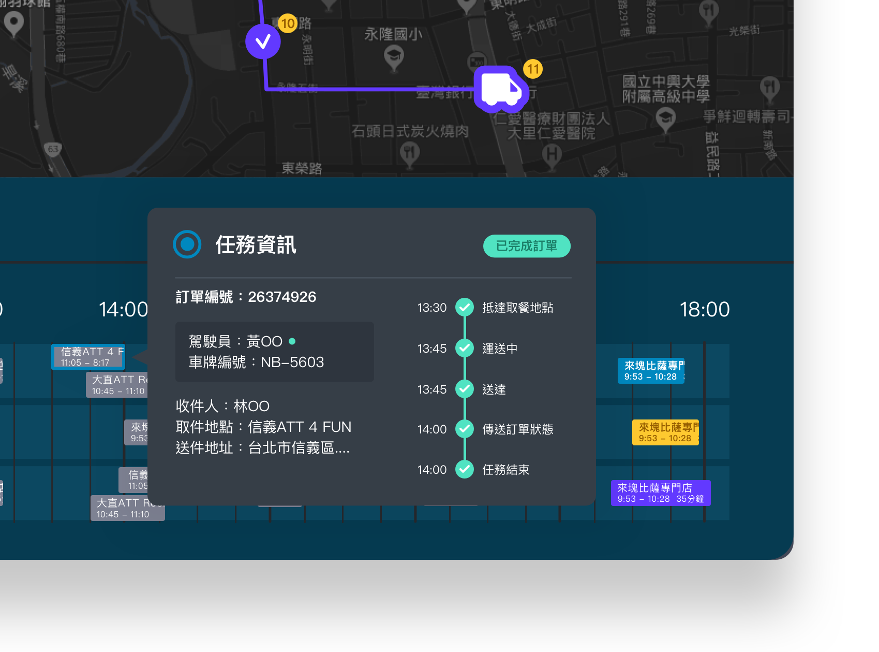Click checkmark for 傳送訂單狀態 step
The width and height of the screenshot is (879, 652).
click(x=465, y=429)
